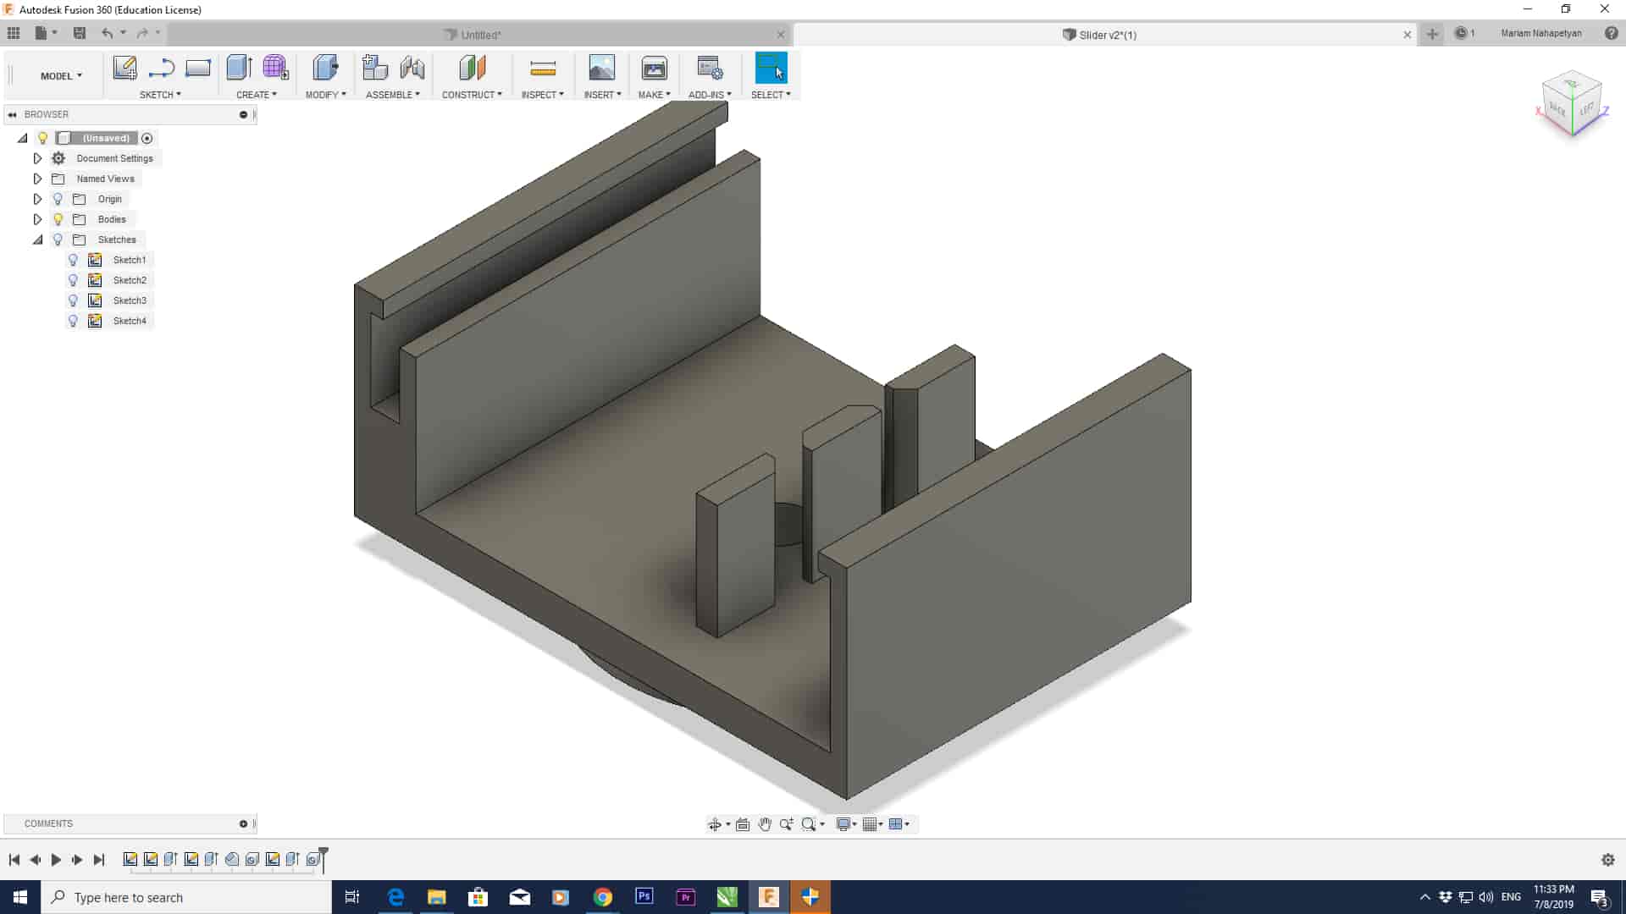Open Chrome from the taskbar

(x=602, y=897)
